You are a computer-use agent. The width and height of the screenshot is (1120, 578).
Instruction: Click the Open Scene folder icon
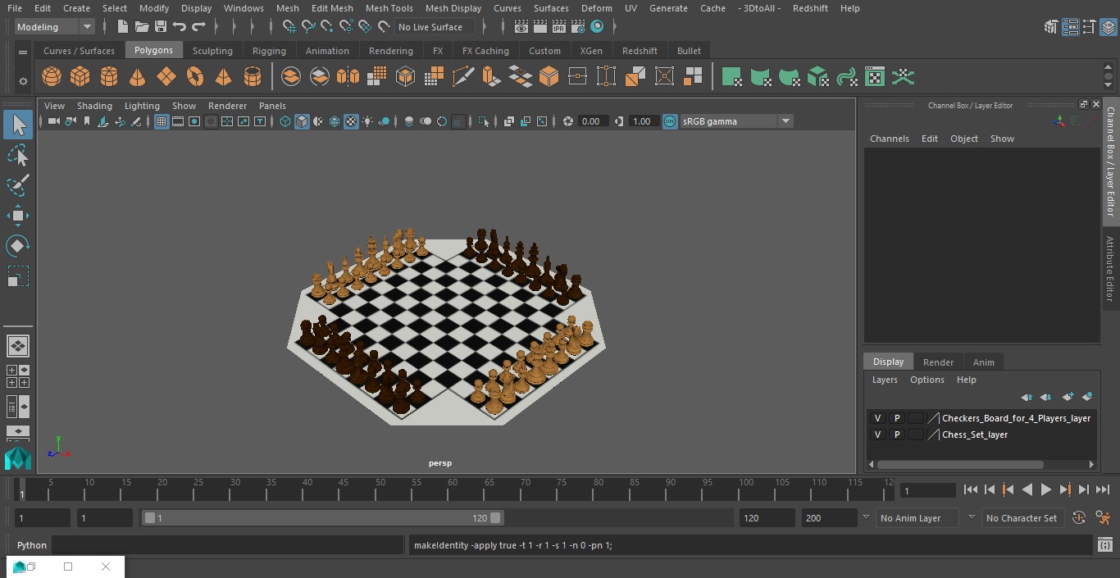142,27
